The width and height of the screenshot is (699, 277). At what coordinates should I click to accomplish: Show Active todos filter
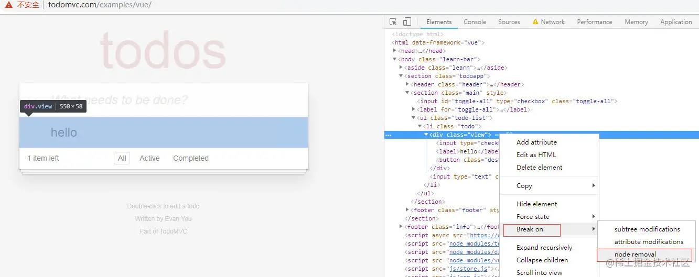click(x=149, y=158)
